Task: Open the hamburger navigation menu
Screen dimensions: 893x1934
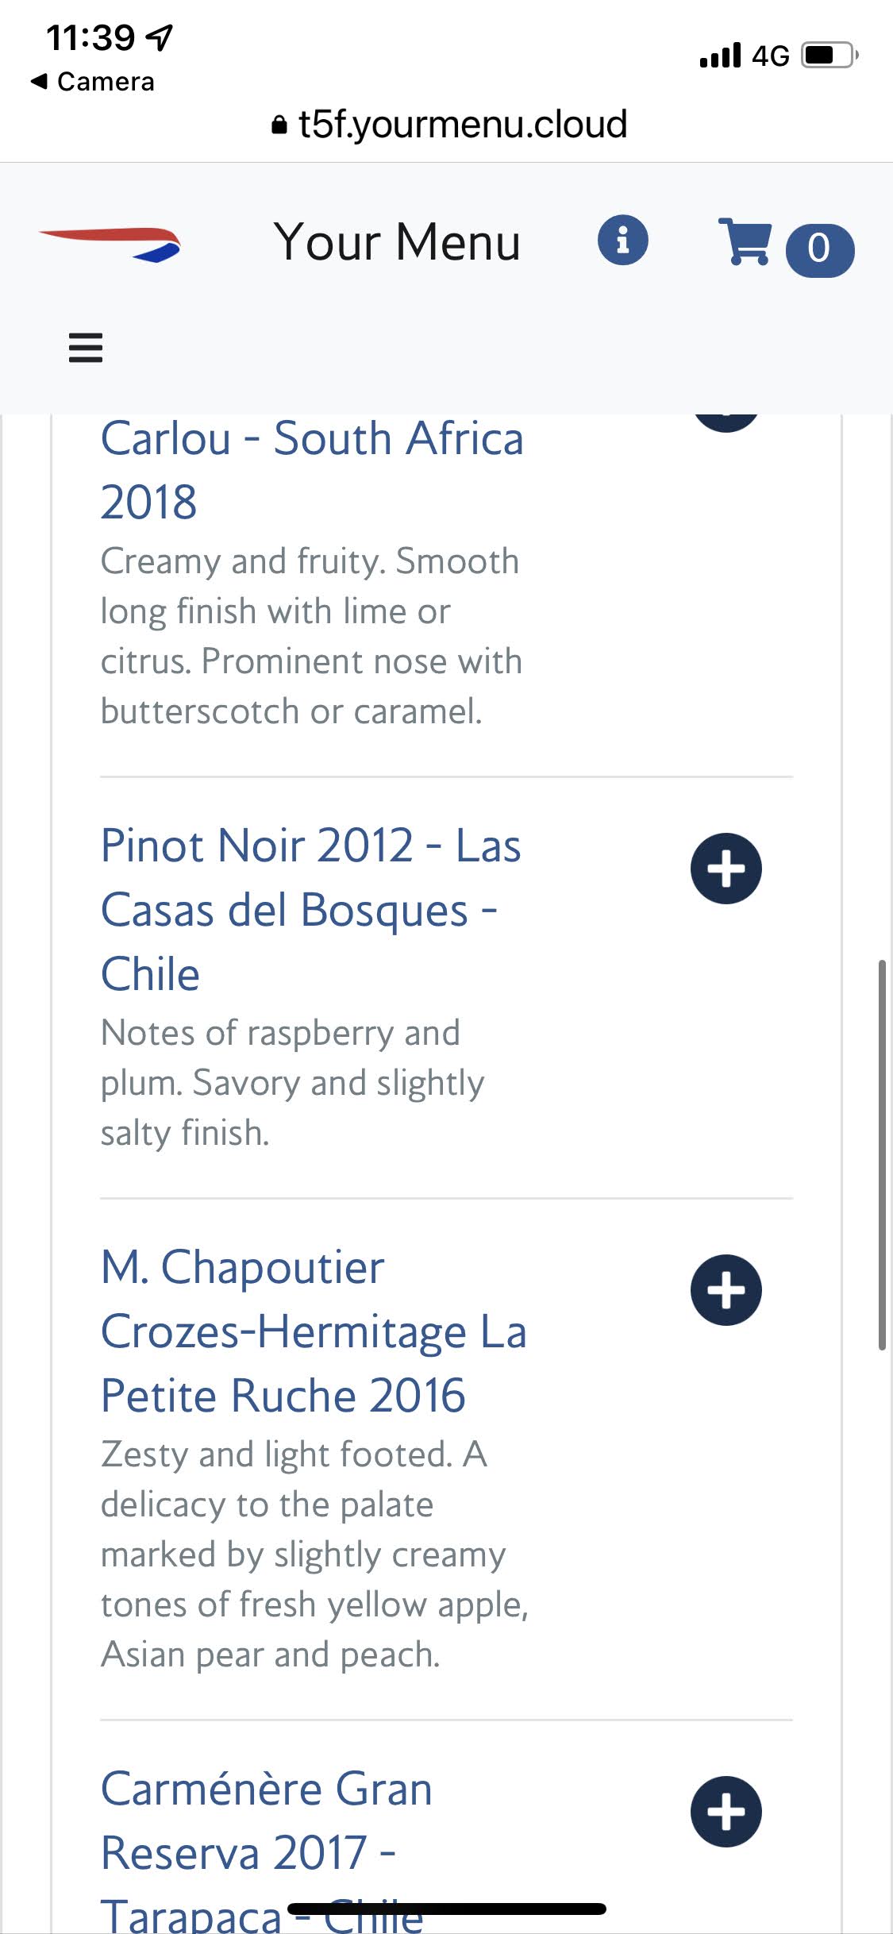Action: 86,348
